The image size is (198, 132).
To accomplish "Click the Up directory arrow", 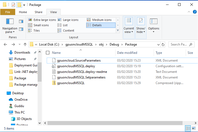I will point(25,44).
